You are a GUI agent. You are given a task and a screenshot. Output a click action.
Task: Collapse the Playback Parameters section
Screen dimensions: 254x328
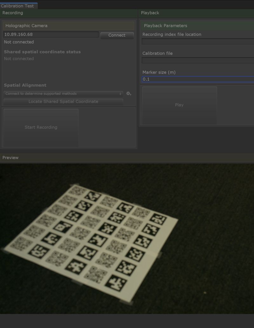(x=165, y=25)
